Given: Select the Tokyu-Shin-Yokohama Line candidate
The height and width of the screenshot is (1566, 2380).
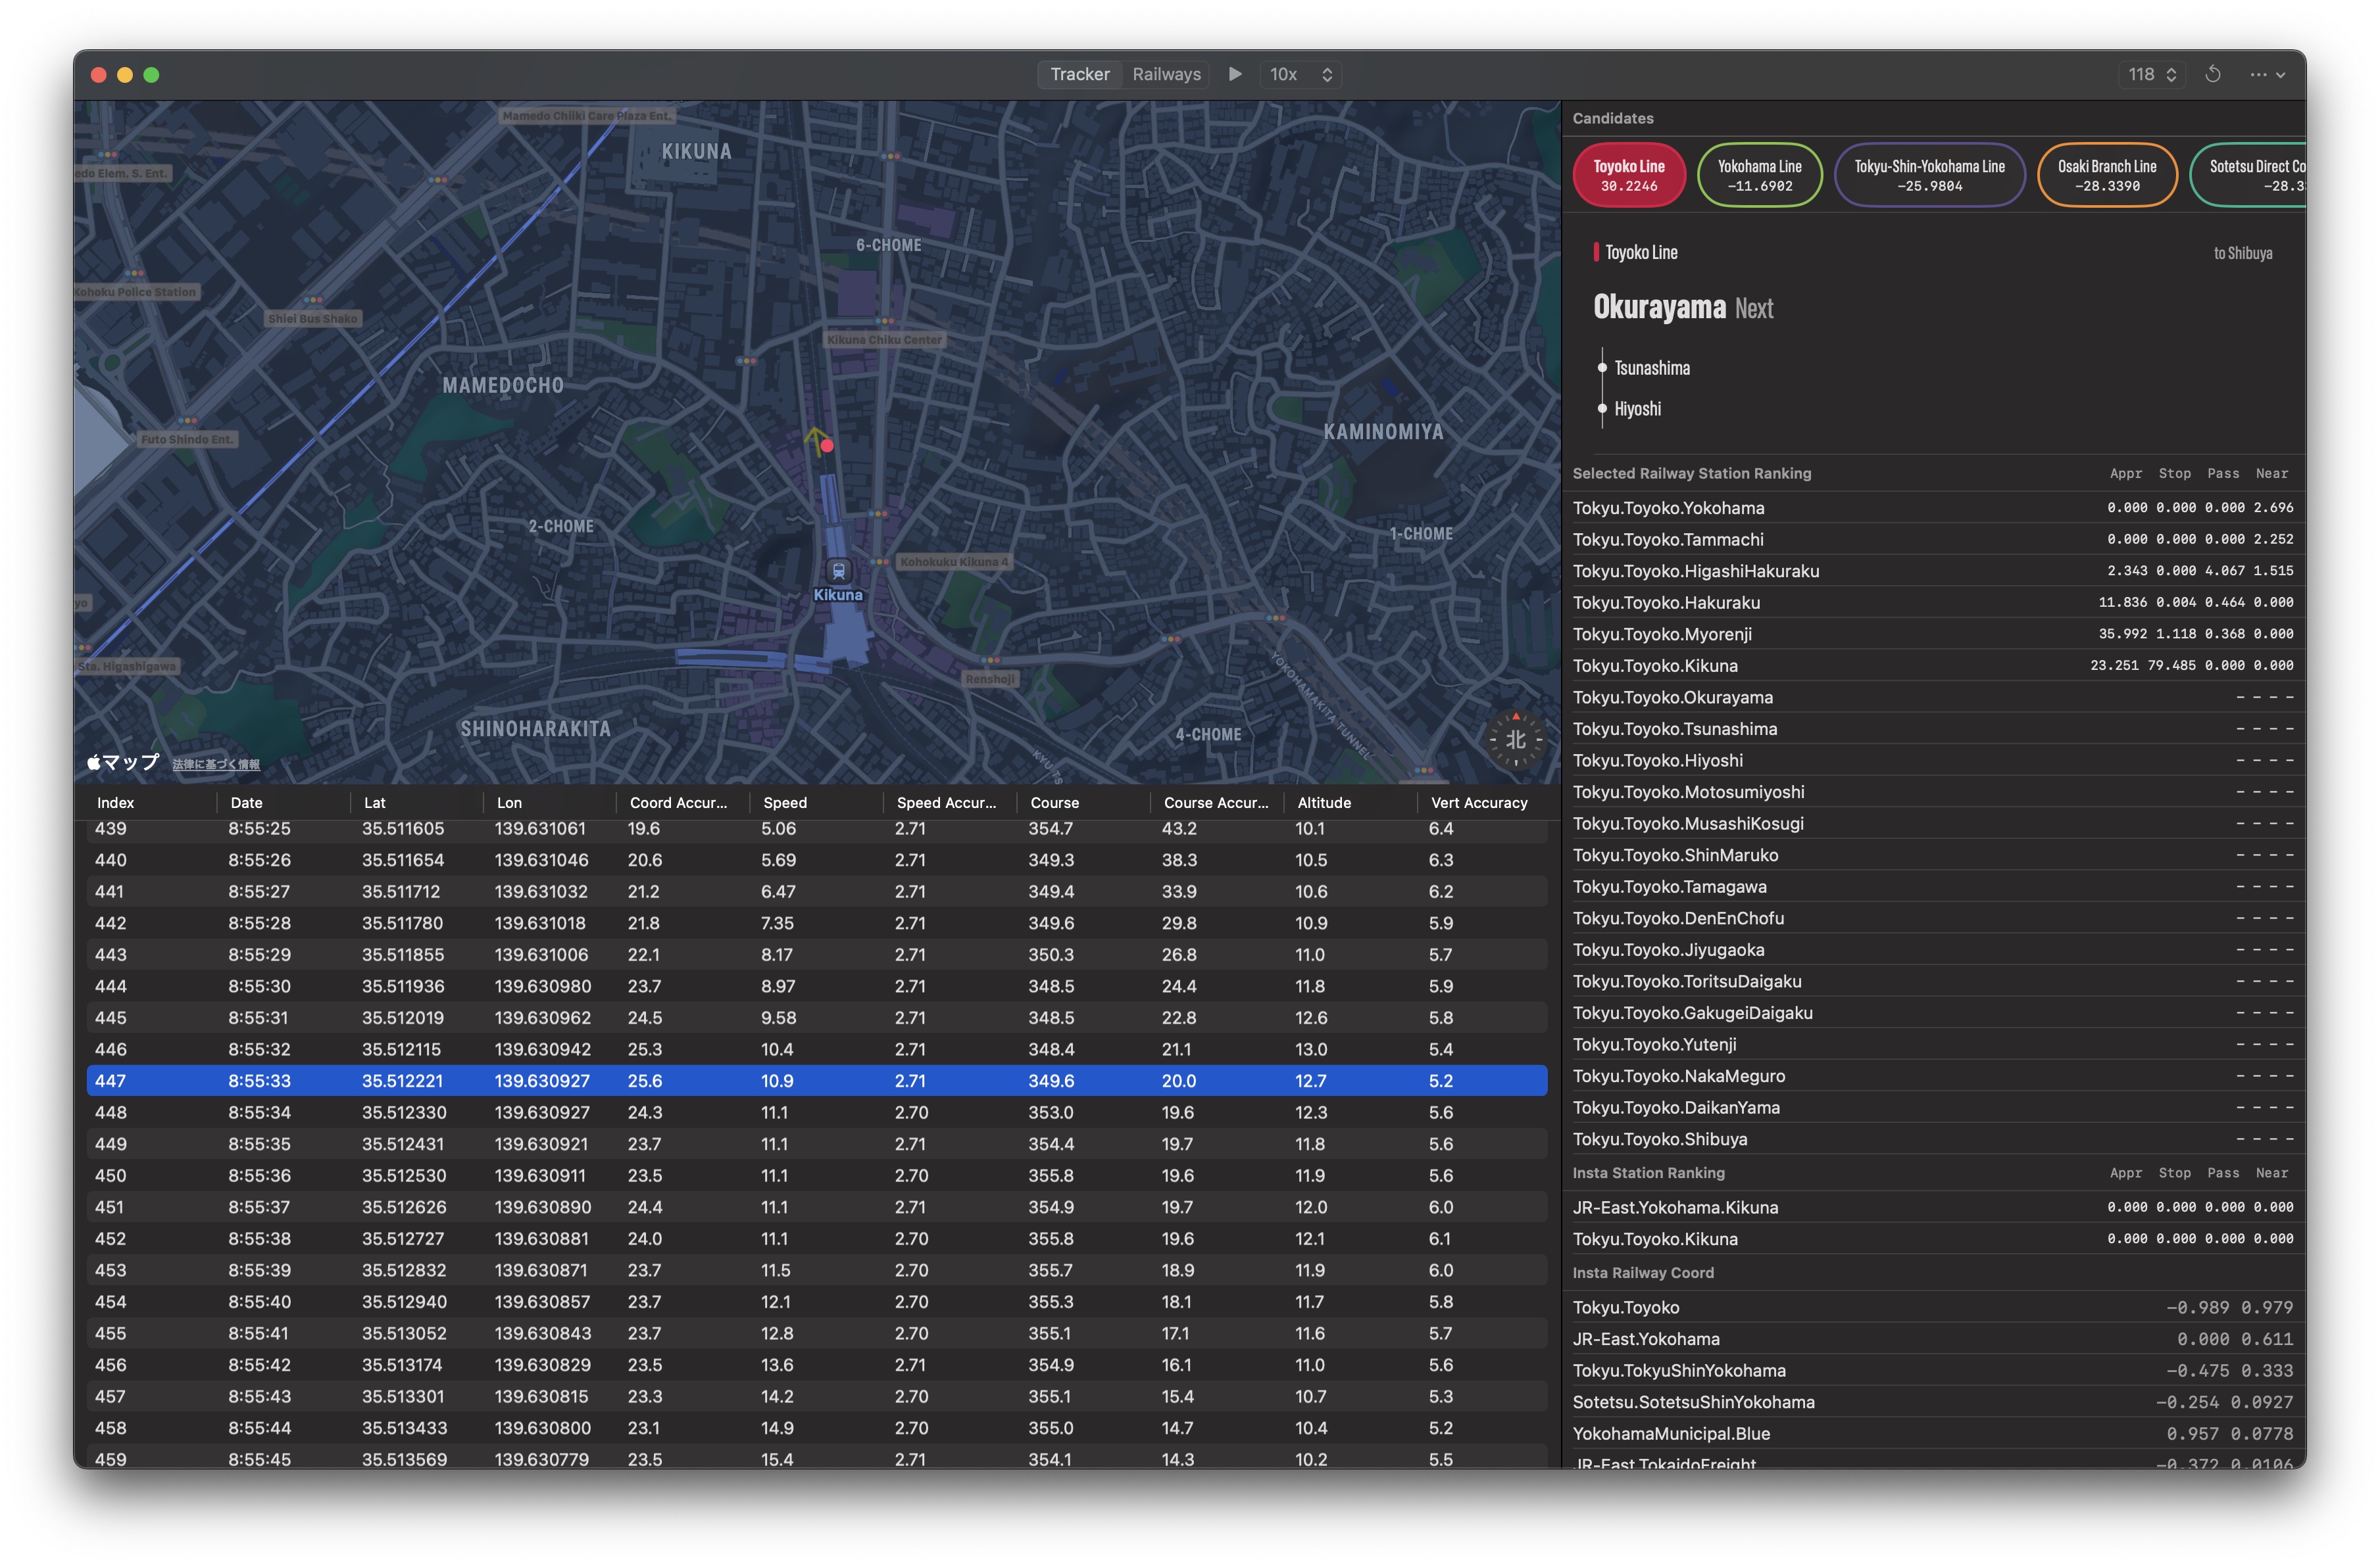Looking at the screenshot, I should click(1929, 175).
